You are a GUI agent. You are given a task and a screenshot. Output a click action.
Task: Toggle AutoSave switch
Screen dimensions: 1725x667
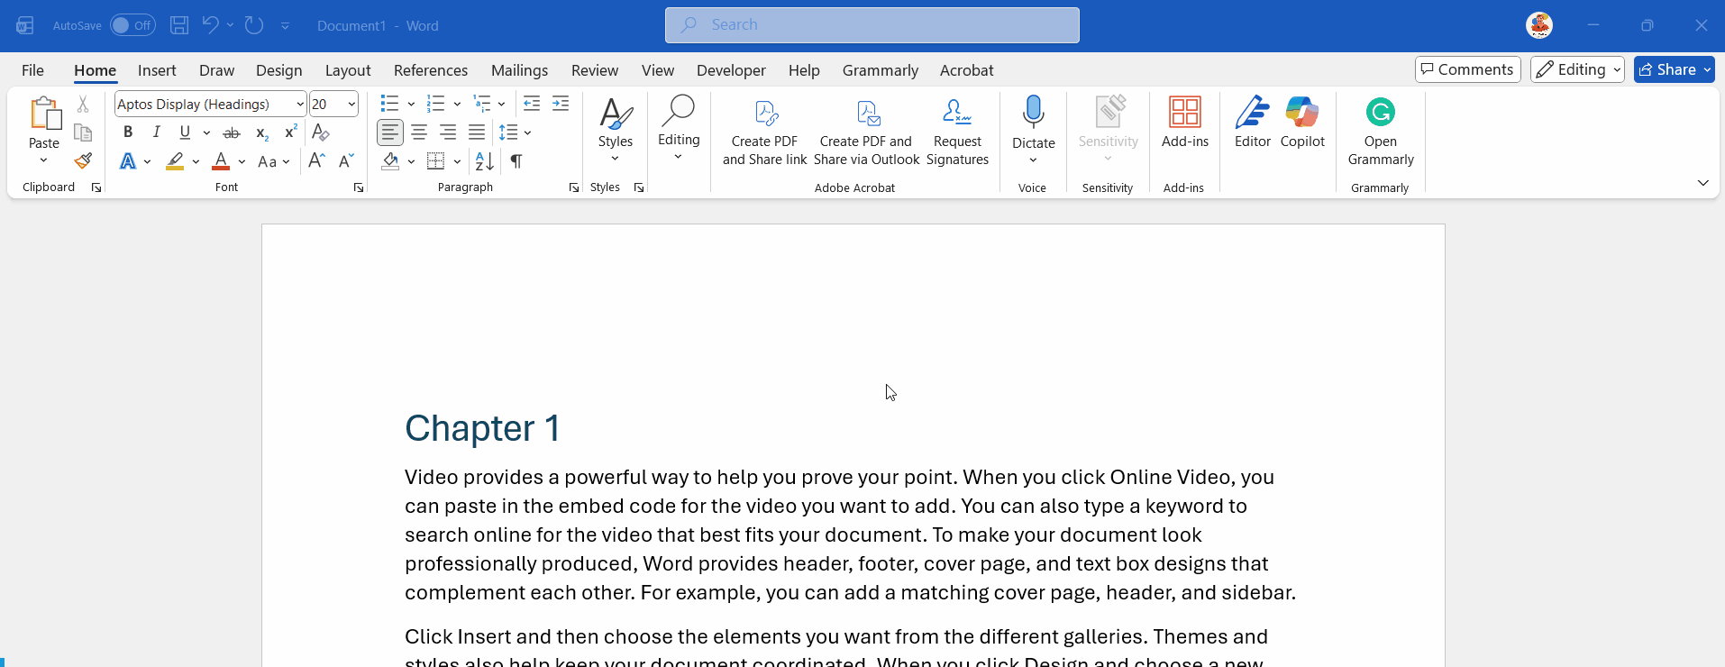132,25
